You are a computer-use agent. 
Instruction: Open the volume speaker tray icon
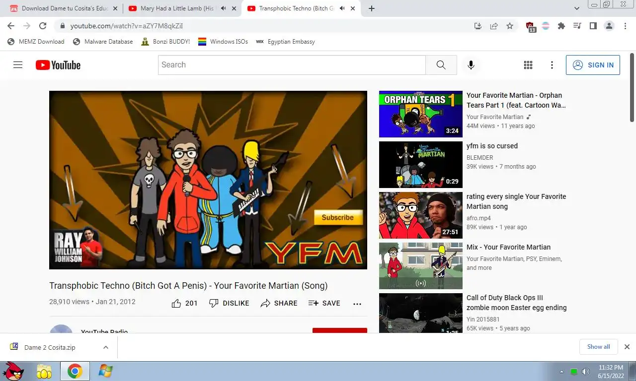586,372
